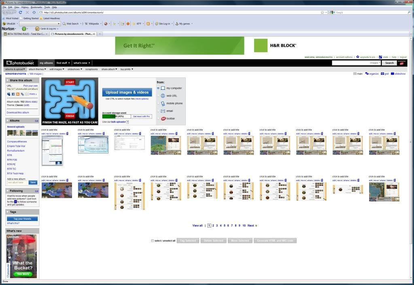Viewport: 414px width, 285px height.
Task: Open the organize view icon
Action: pyautogui.click(x=367, y=74)
